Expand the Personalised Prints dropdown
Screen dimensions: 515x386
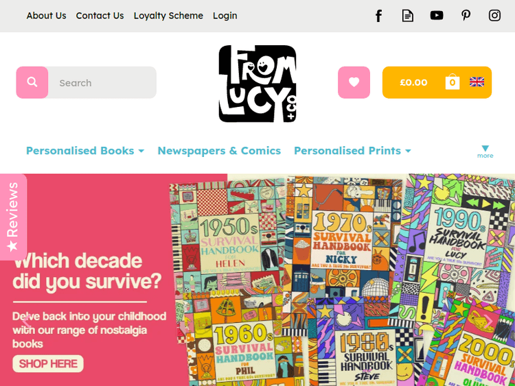coord(353,151)
